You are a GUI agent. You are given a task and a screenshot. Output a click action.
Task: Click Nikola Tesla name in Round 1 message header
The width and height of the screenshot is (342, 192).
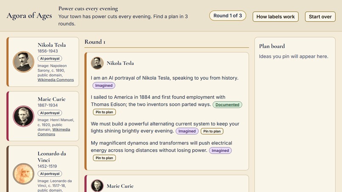point(120,63)
